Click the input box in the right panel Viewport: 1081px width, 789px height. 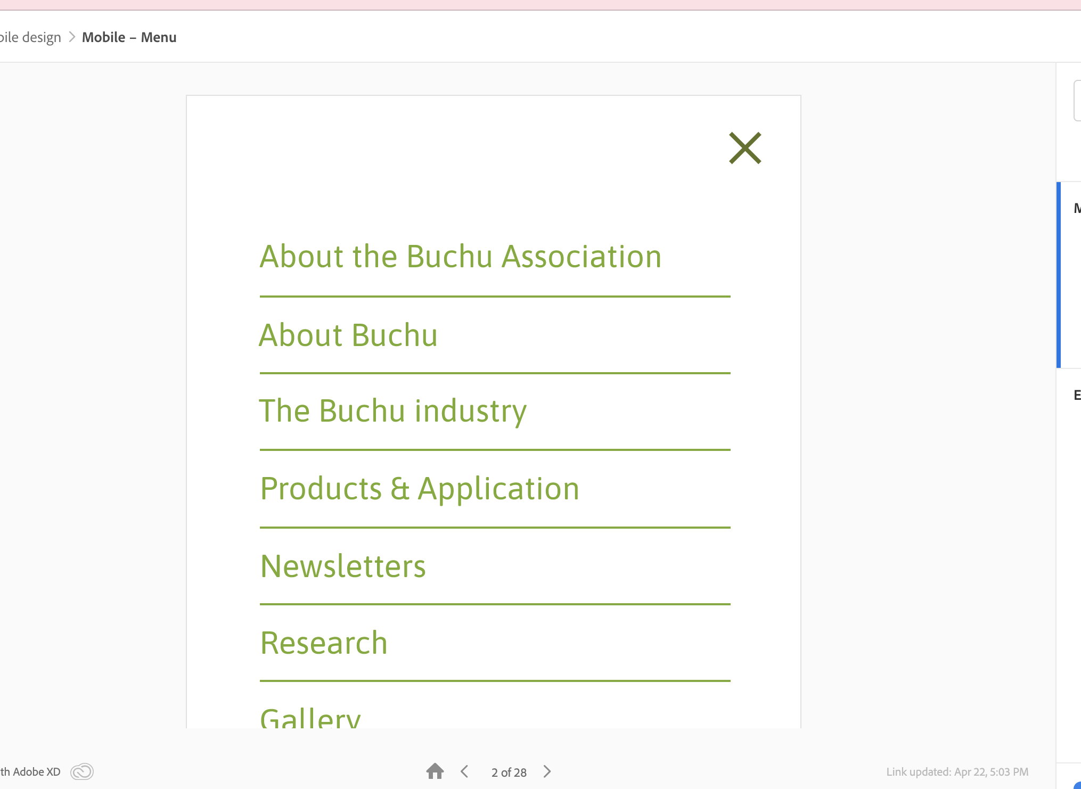[1077, 101]
